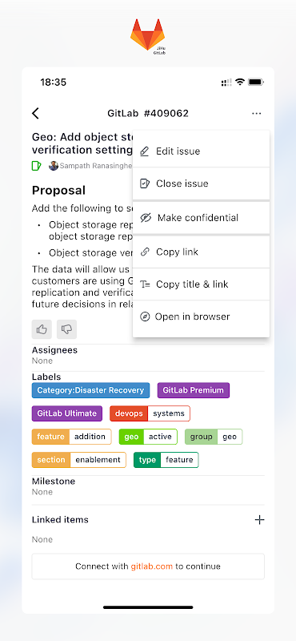Tap the thumbs down reaction icon

(x=66, y=329)
